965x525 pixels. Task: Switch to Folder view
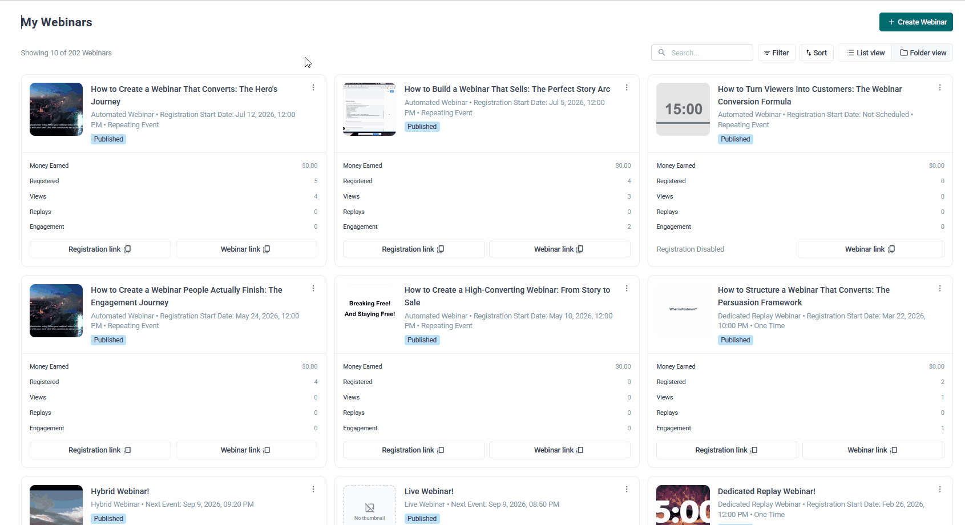923,52
